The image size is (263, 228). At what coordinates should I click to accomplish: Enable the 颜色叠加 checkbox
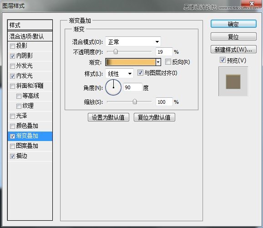click(12, 126)
